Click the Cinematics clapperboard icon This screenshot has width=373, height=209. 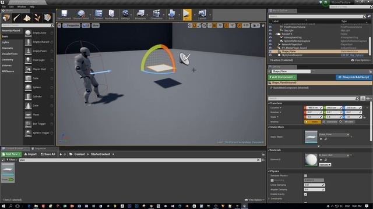156,15
